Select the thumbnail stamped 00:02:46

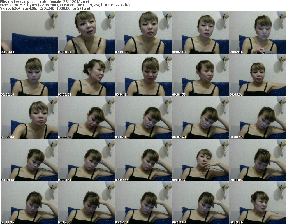tap(258, 32)
